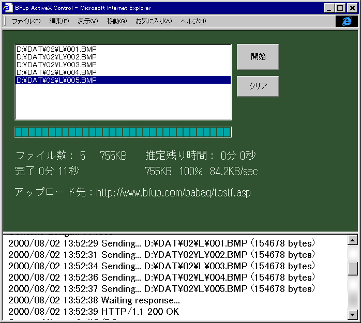The image size is (361, 323).
Task: Open the ファイル(F) menu
Action: pyautogui.click(x=26, y=21)
